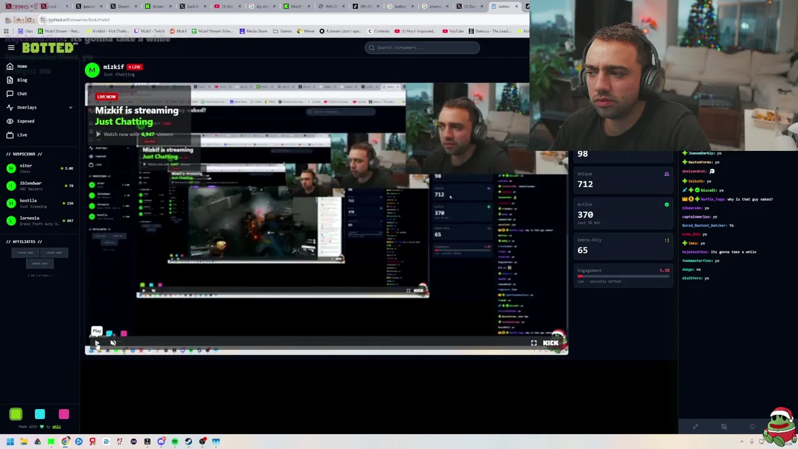Open the Media Share bookmark

(253, 31)
